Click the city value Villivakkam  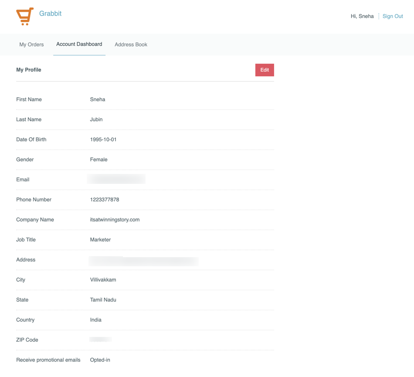tap(103, 280)
